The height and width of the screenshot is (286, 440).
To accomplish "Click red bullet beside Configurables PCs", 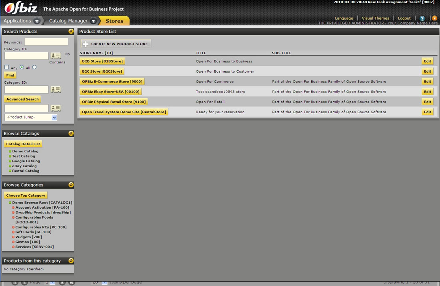I will 13,227.
